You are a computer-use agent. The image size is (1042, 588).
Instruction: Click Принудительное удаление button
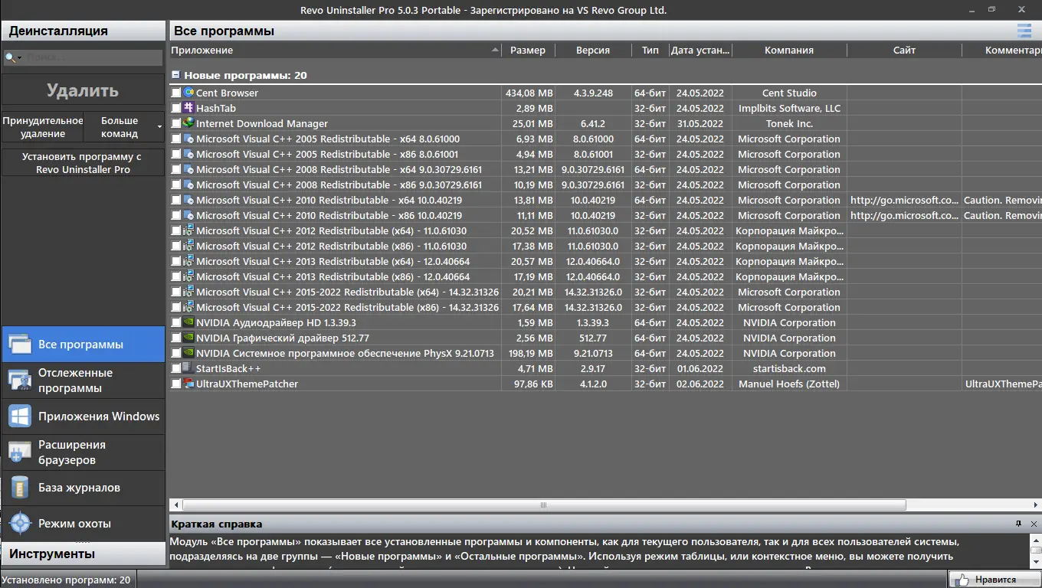[x=42, y=127]
